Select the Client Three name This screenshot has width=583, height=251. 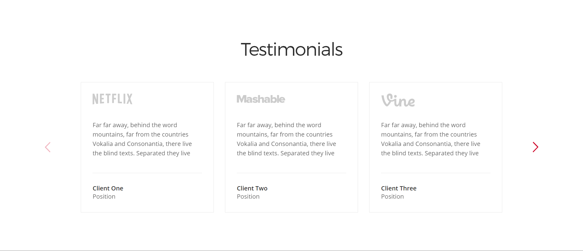(399, 188)
